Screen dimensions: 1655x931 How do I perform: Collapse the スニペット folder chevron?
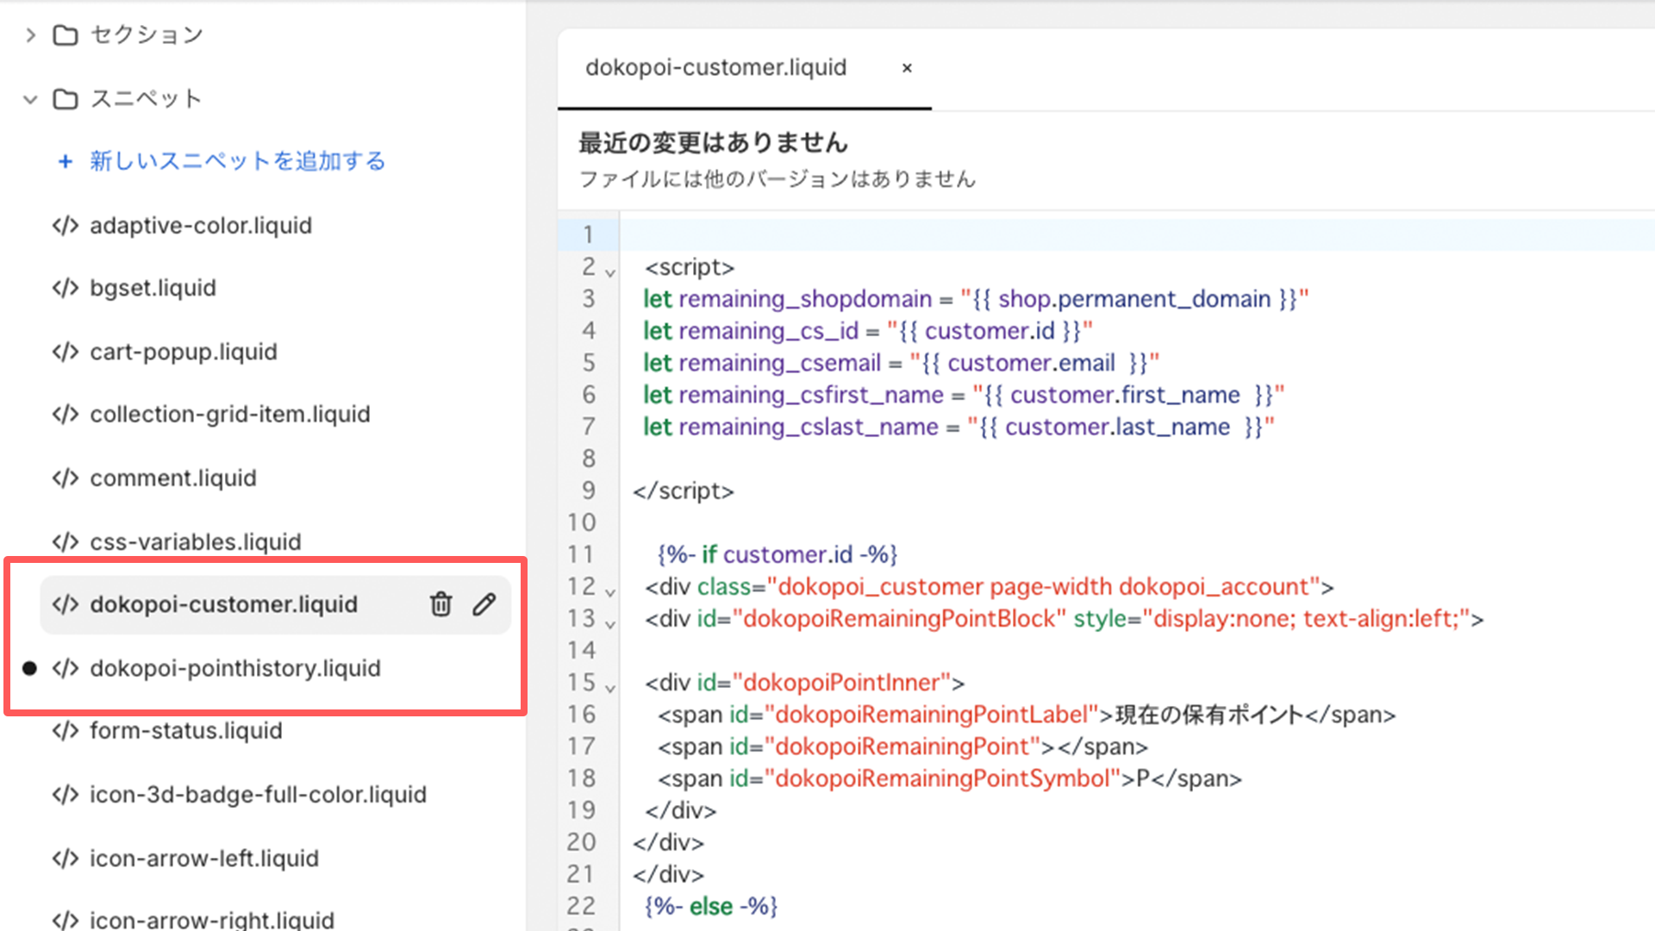pos(31,99)
